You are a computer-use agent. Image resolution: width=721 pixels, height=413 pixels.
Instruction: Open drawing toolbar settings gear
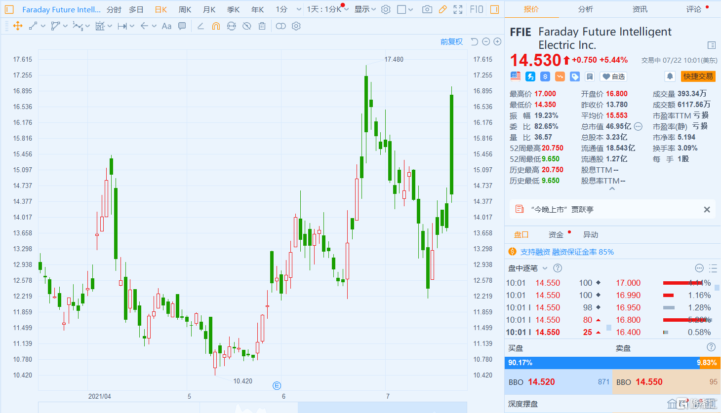pos(296,26)
